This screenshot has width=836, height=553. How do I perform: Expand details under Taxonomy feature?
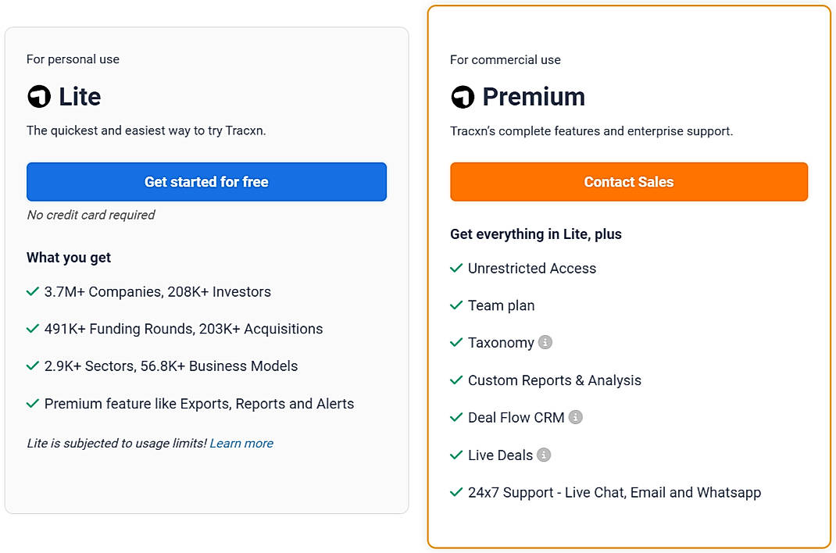click(x=545, y=342)
